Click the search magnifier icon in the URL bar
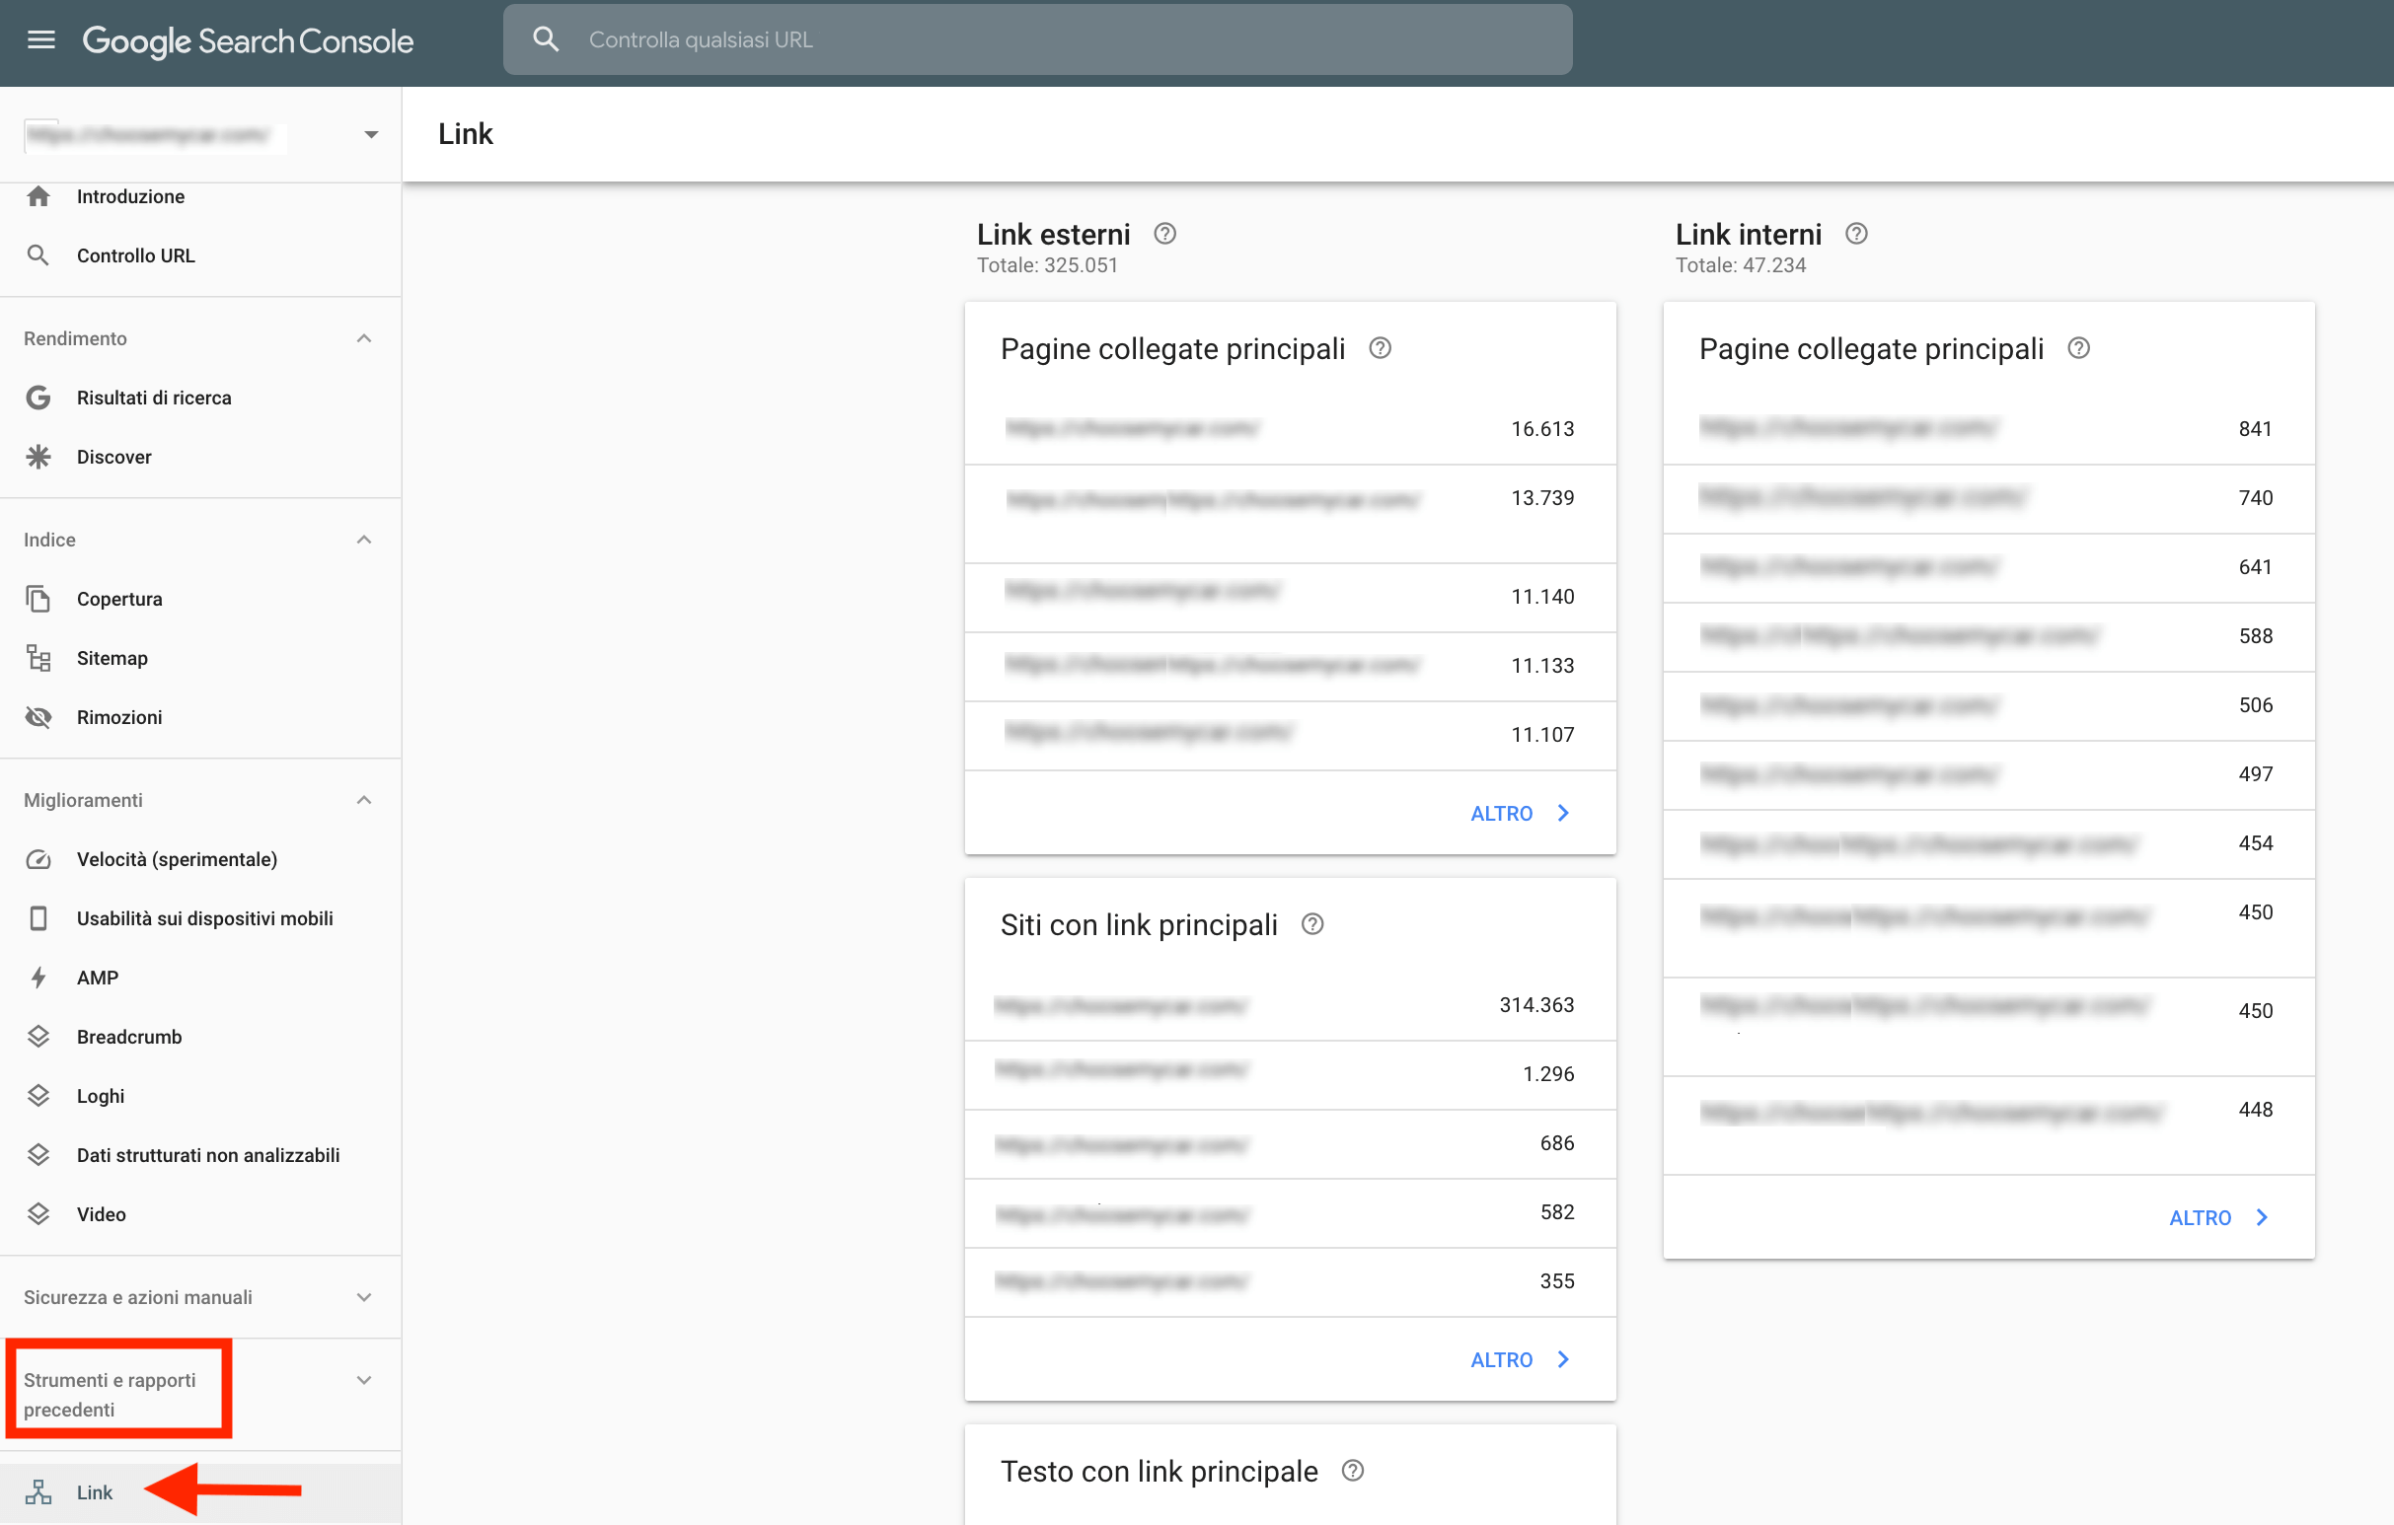The width and height of the screenshot is (2394, 1525). point(546,39)
